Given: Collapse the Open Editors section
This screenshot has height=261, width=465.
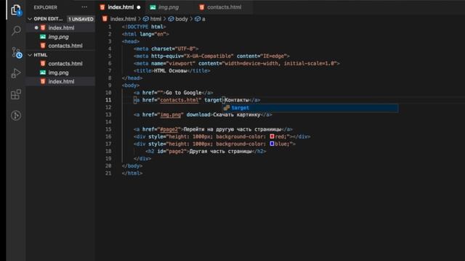Looking at the screenshot, I should pos(30,19).
